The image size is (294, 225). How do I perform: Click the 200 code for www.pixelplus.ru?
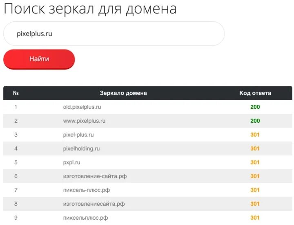point(255,121)
